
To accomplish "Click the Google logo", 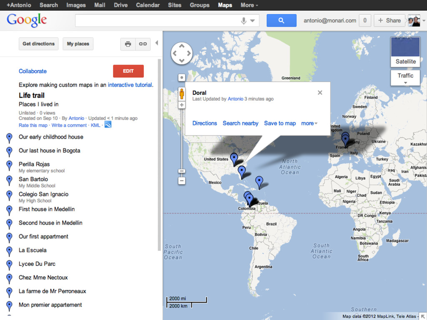I will click(27, 20).
